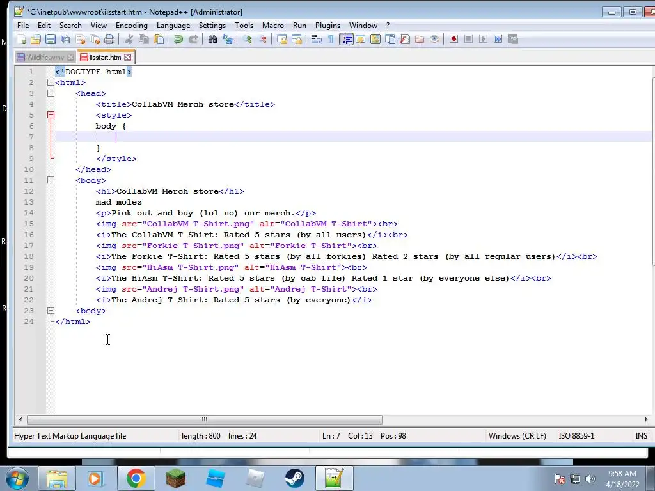Open the Windows Start menu orb
The image size is (655, 491).
pyautogui.click(x=16, y=478)
